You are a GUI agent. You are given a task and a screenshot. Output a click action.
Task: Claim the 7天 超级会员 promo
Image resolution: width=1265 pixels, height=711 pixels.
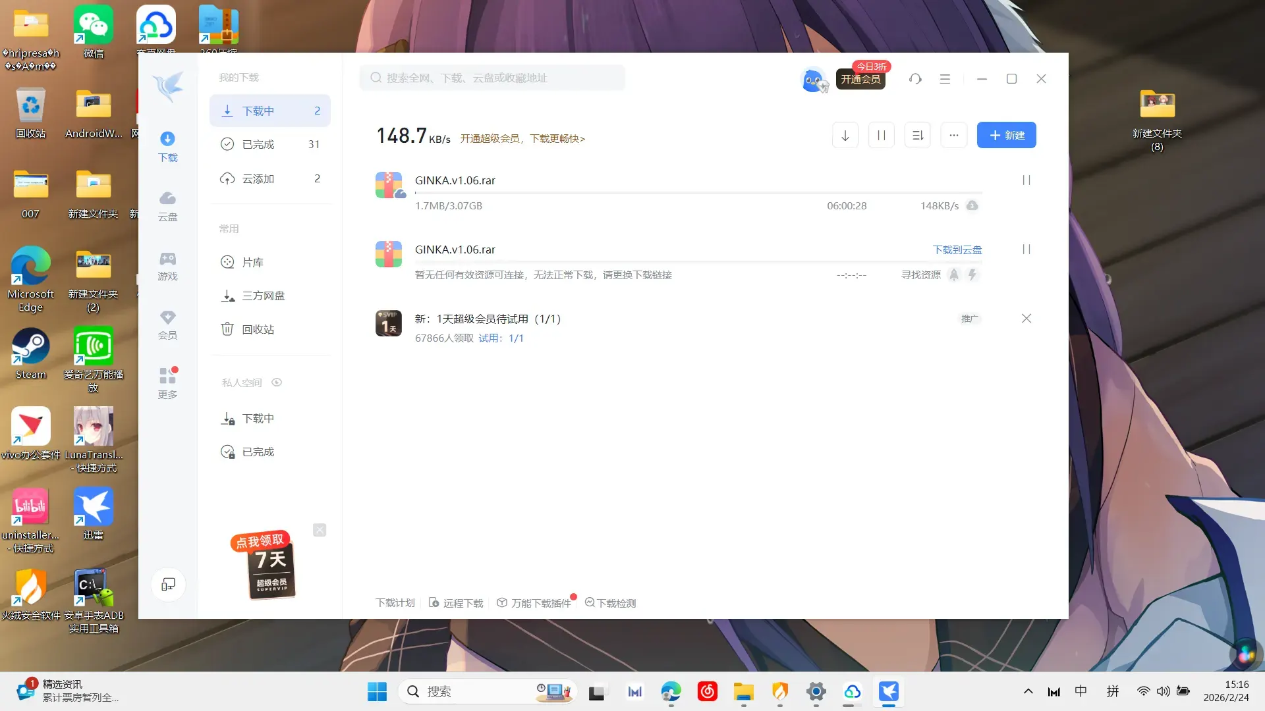point(264,564)
